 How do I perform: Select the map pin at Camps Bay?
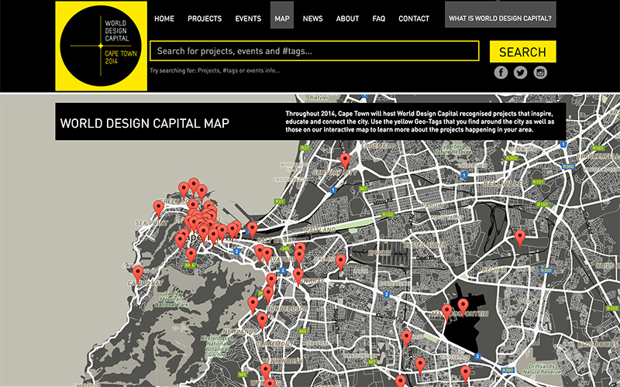point(138,274)
